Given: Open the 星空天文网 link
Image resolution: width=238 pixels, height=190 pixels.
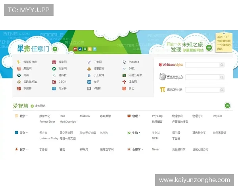Looking at the screenshot, I should (x=66, y=133).
